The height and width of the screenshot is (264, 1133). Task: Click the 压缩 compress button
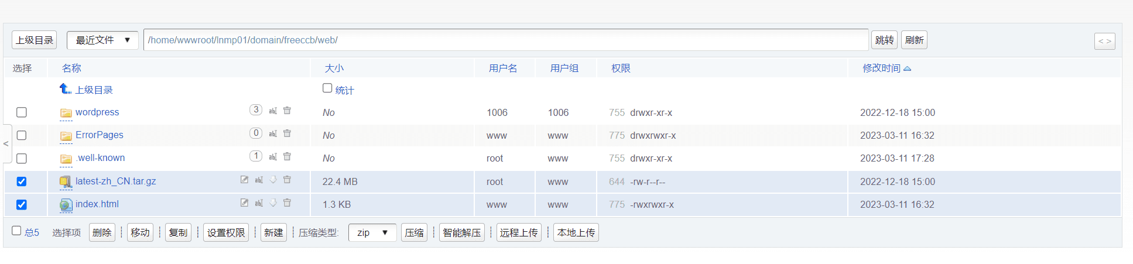(x=414, y=232)
